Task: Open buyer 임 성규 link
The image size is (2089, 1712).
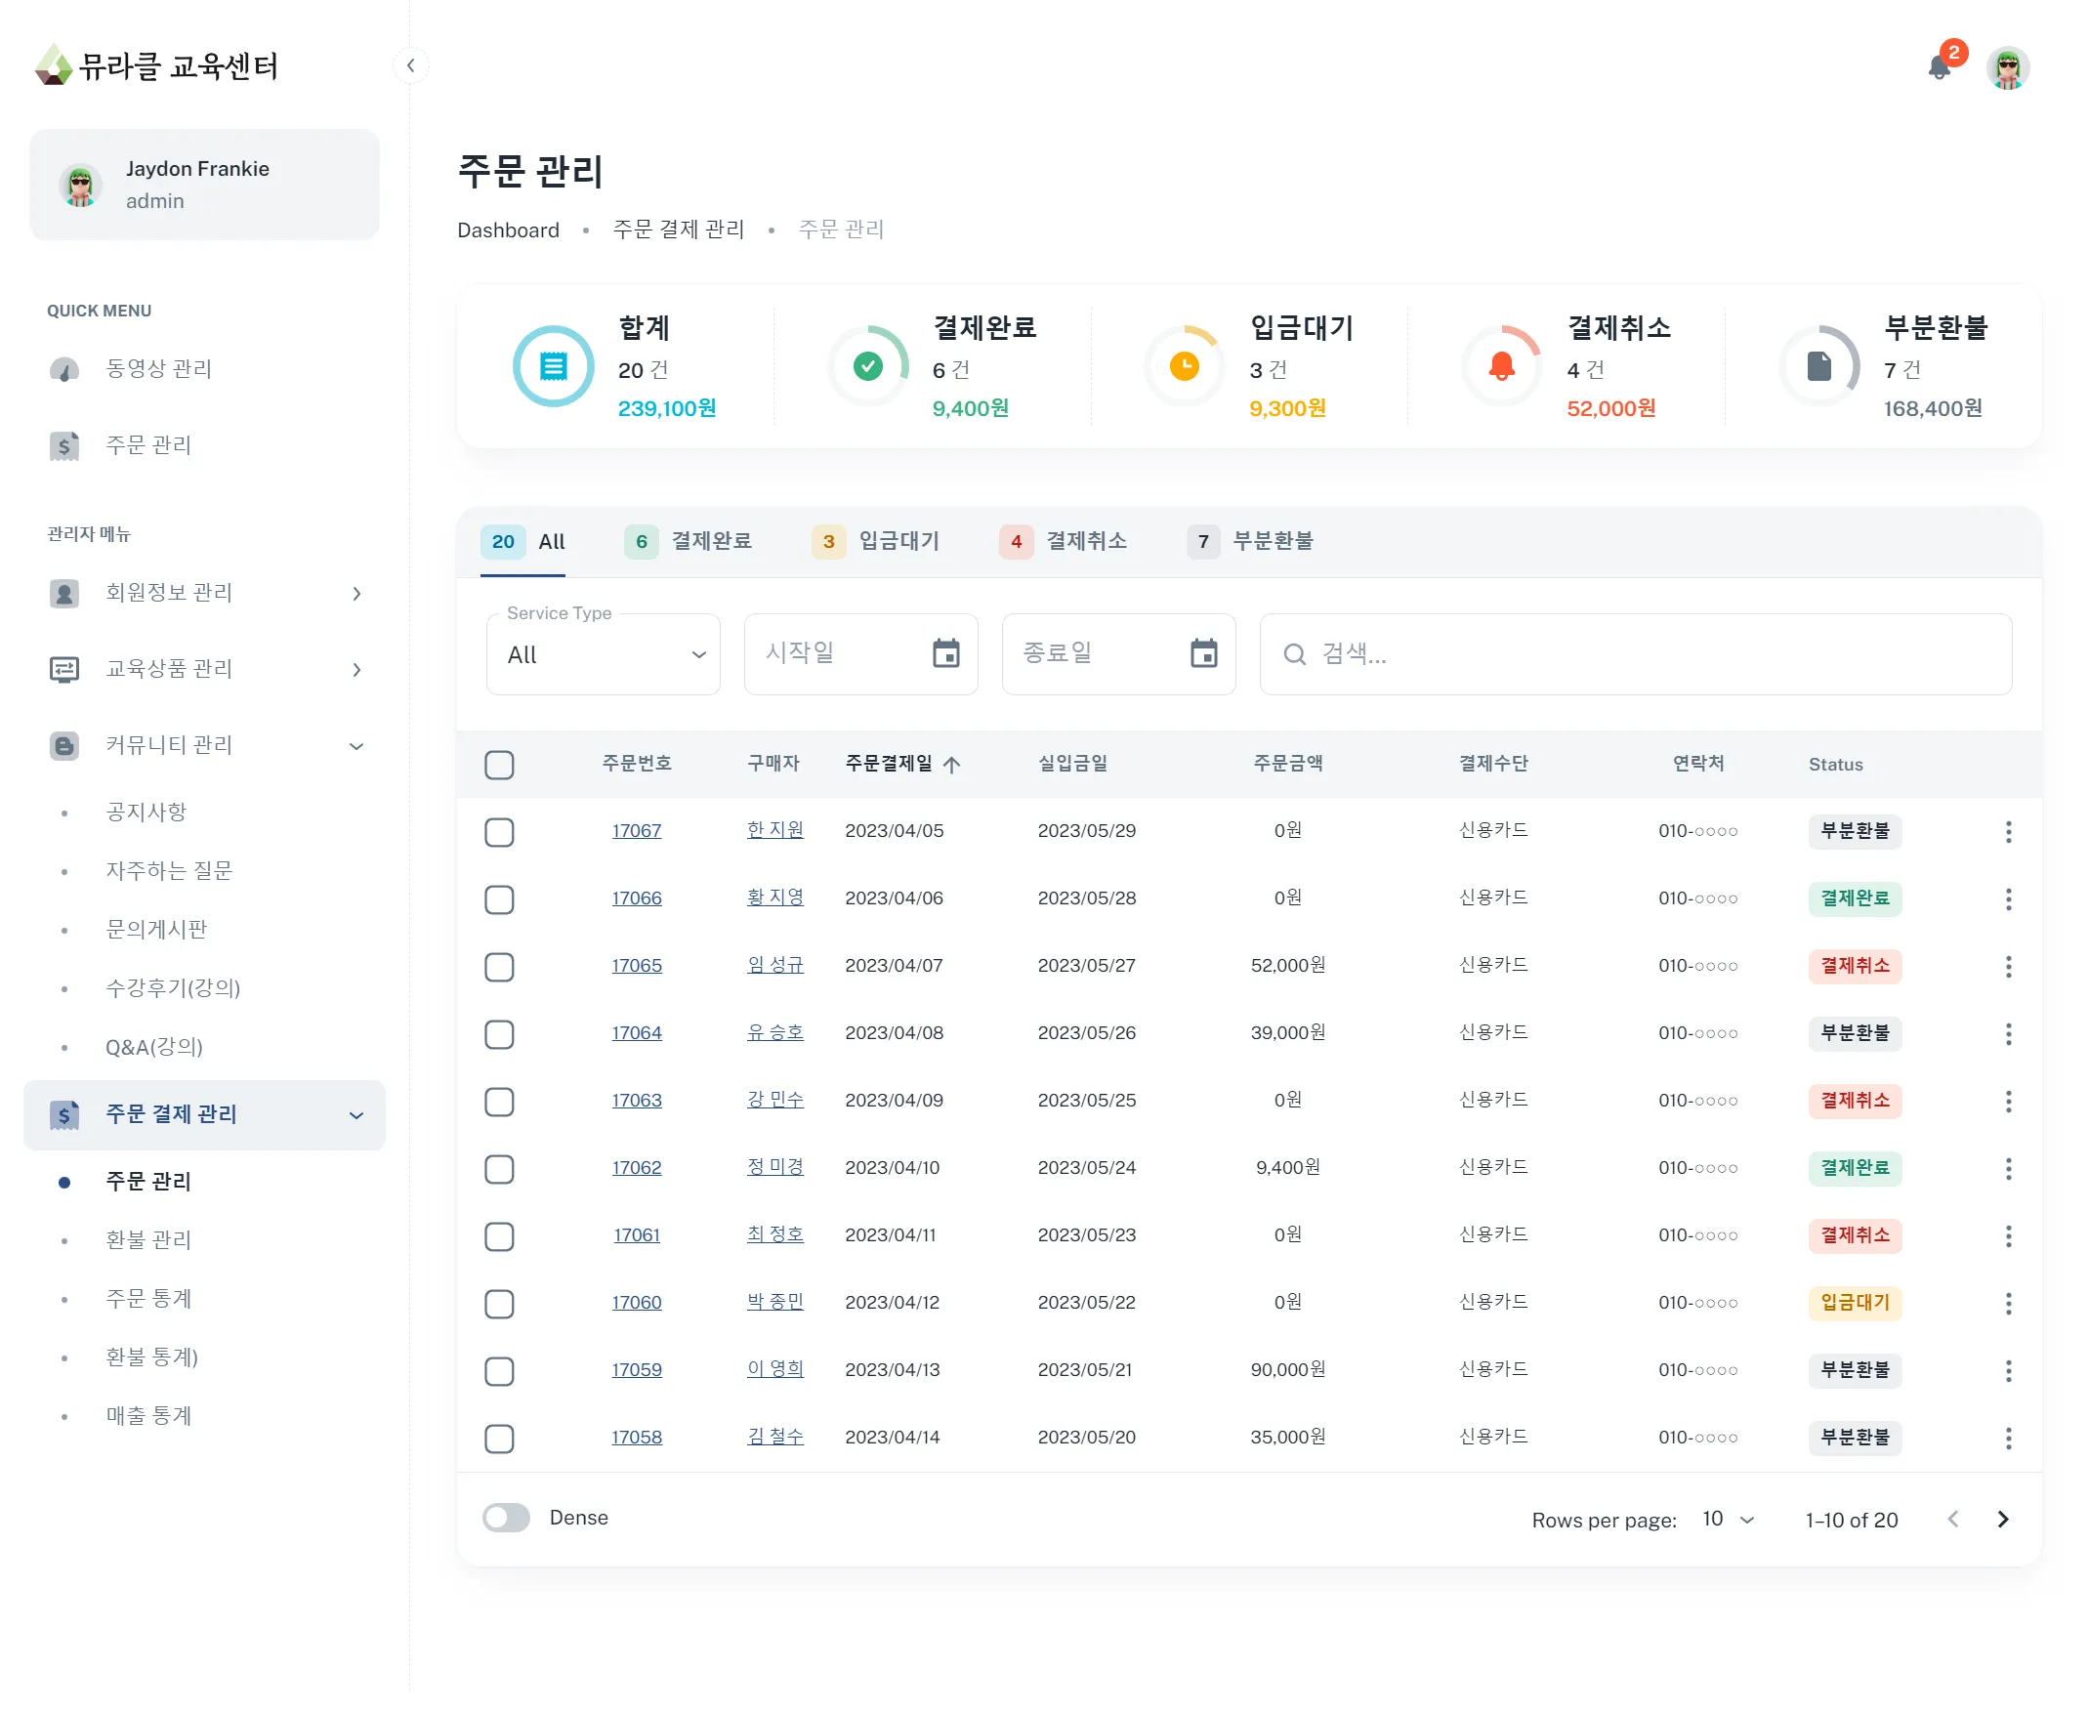Action: coord(775,966)
